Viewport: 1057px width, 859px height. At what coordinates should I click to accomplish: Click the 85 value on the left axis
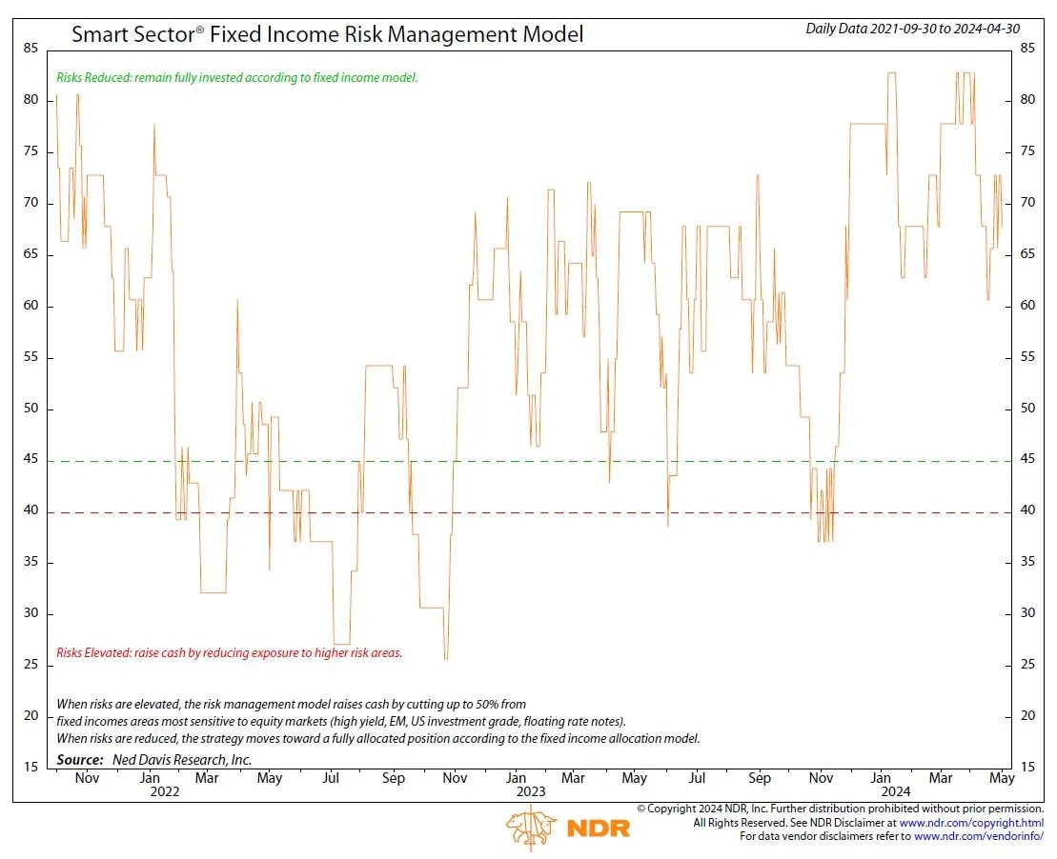click(30, 46)
